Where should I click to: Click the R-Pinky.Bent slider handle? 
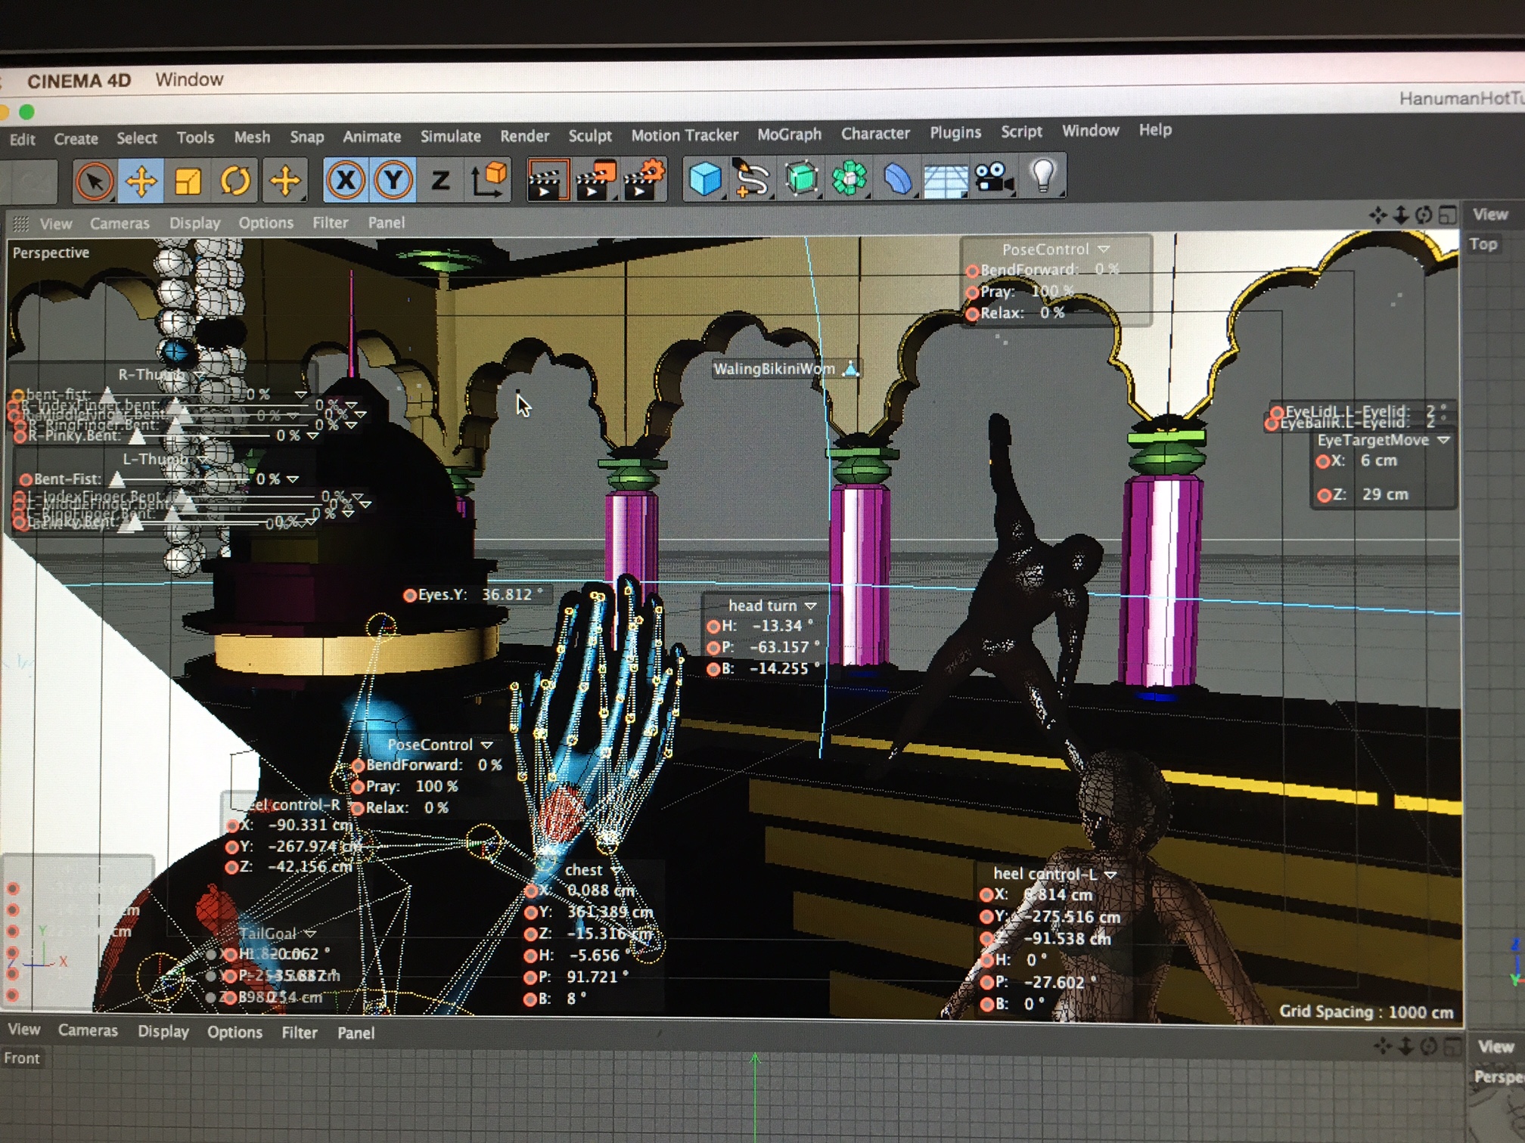[137, 436]
